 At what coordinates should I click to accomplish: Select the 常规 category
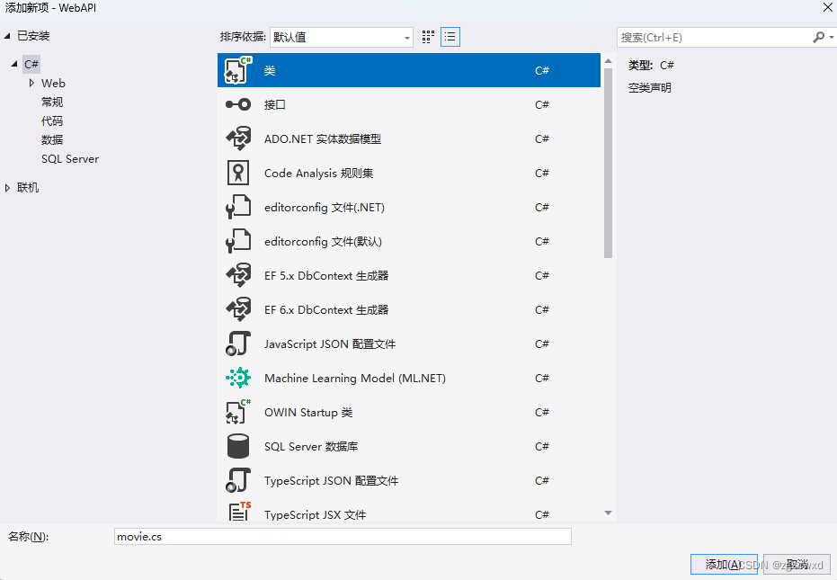click(52, 102)
